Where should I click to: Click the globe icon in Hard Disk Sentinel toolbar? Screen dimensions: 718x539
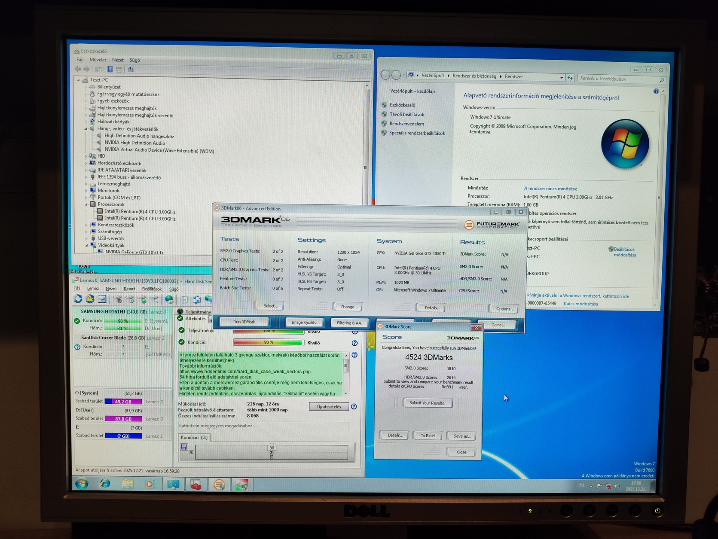[x=169, y=299]
